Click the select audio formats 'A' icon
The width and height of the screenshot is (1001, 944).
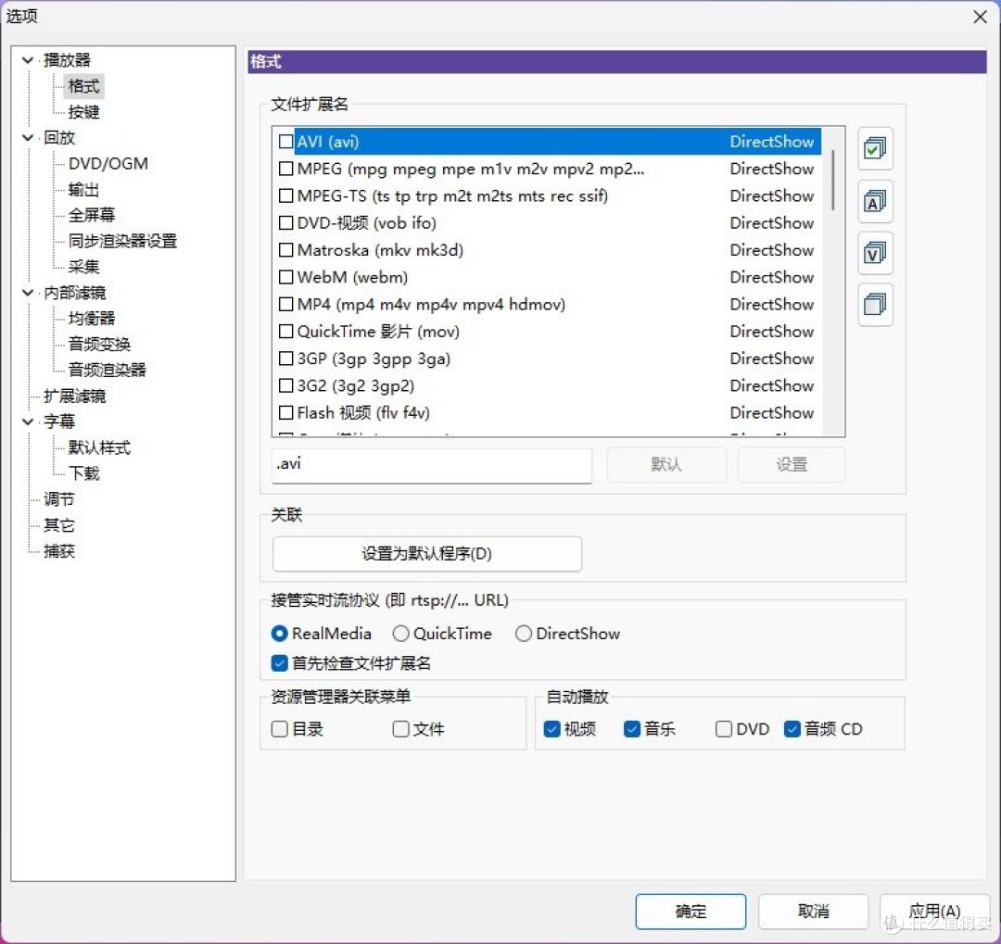click(875, 202)
